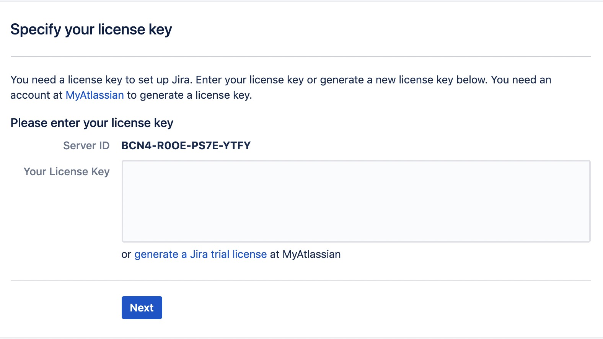Click the plain 'at MyAtlassian' text below the field
Viewport: 603px width, 339px height.
(305, 254)
